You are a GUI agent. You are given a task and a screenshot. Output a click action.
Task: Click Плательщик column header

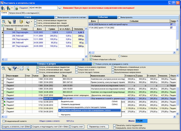click(16, 76)
